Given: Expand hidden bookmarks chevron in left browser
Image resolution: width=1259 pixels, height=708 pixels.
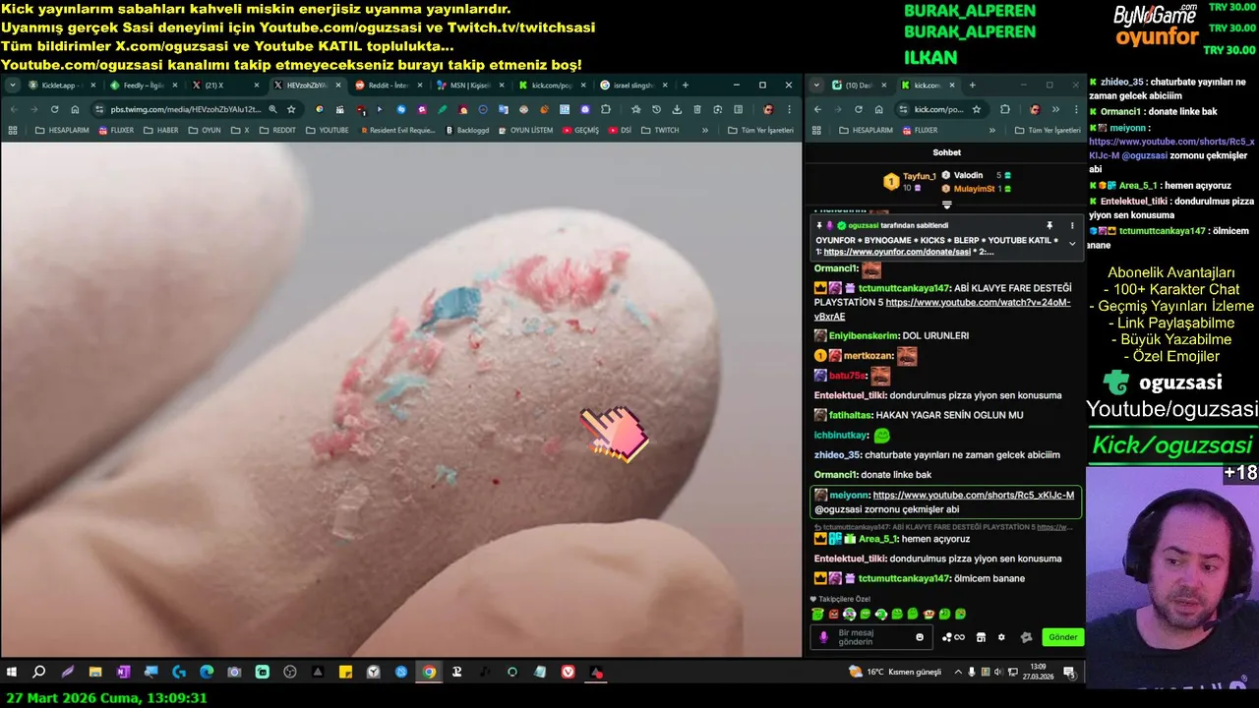Looking at the screenshot, I should click(x=704, y=130).
